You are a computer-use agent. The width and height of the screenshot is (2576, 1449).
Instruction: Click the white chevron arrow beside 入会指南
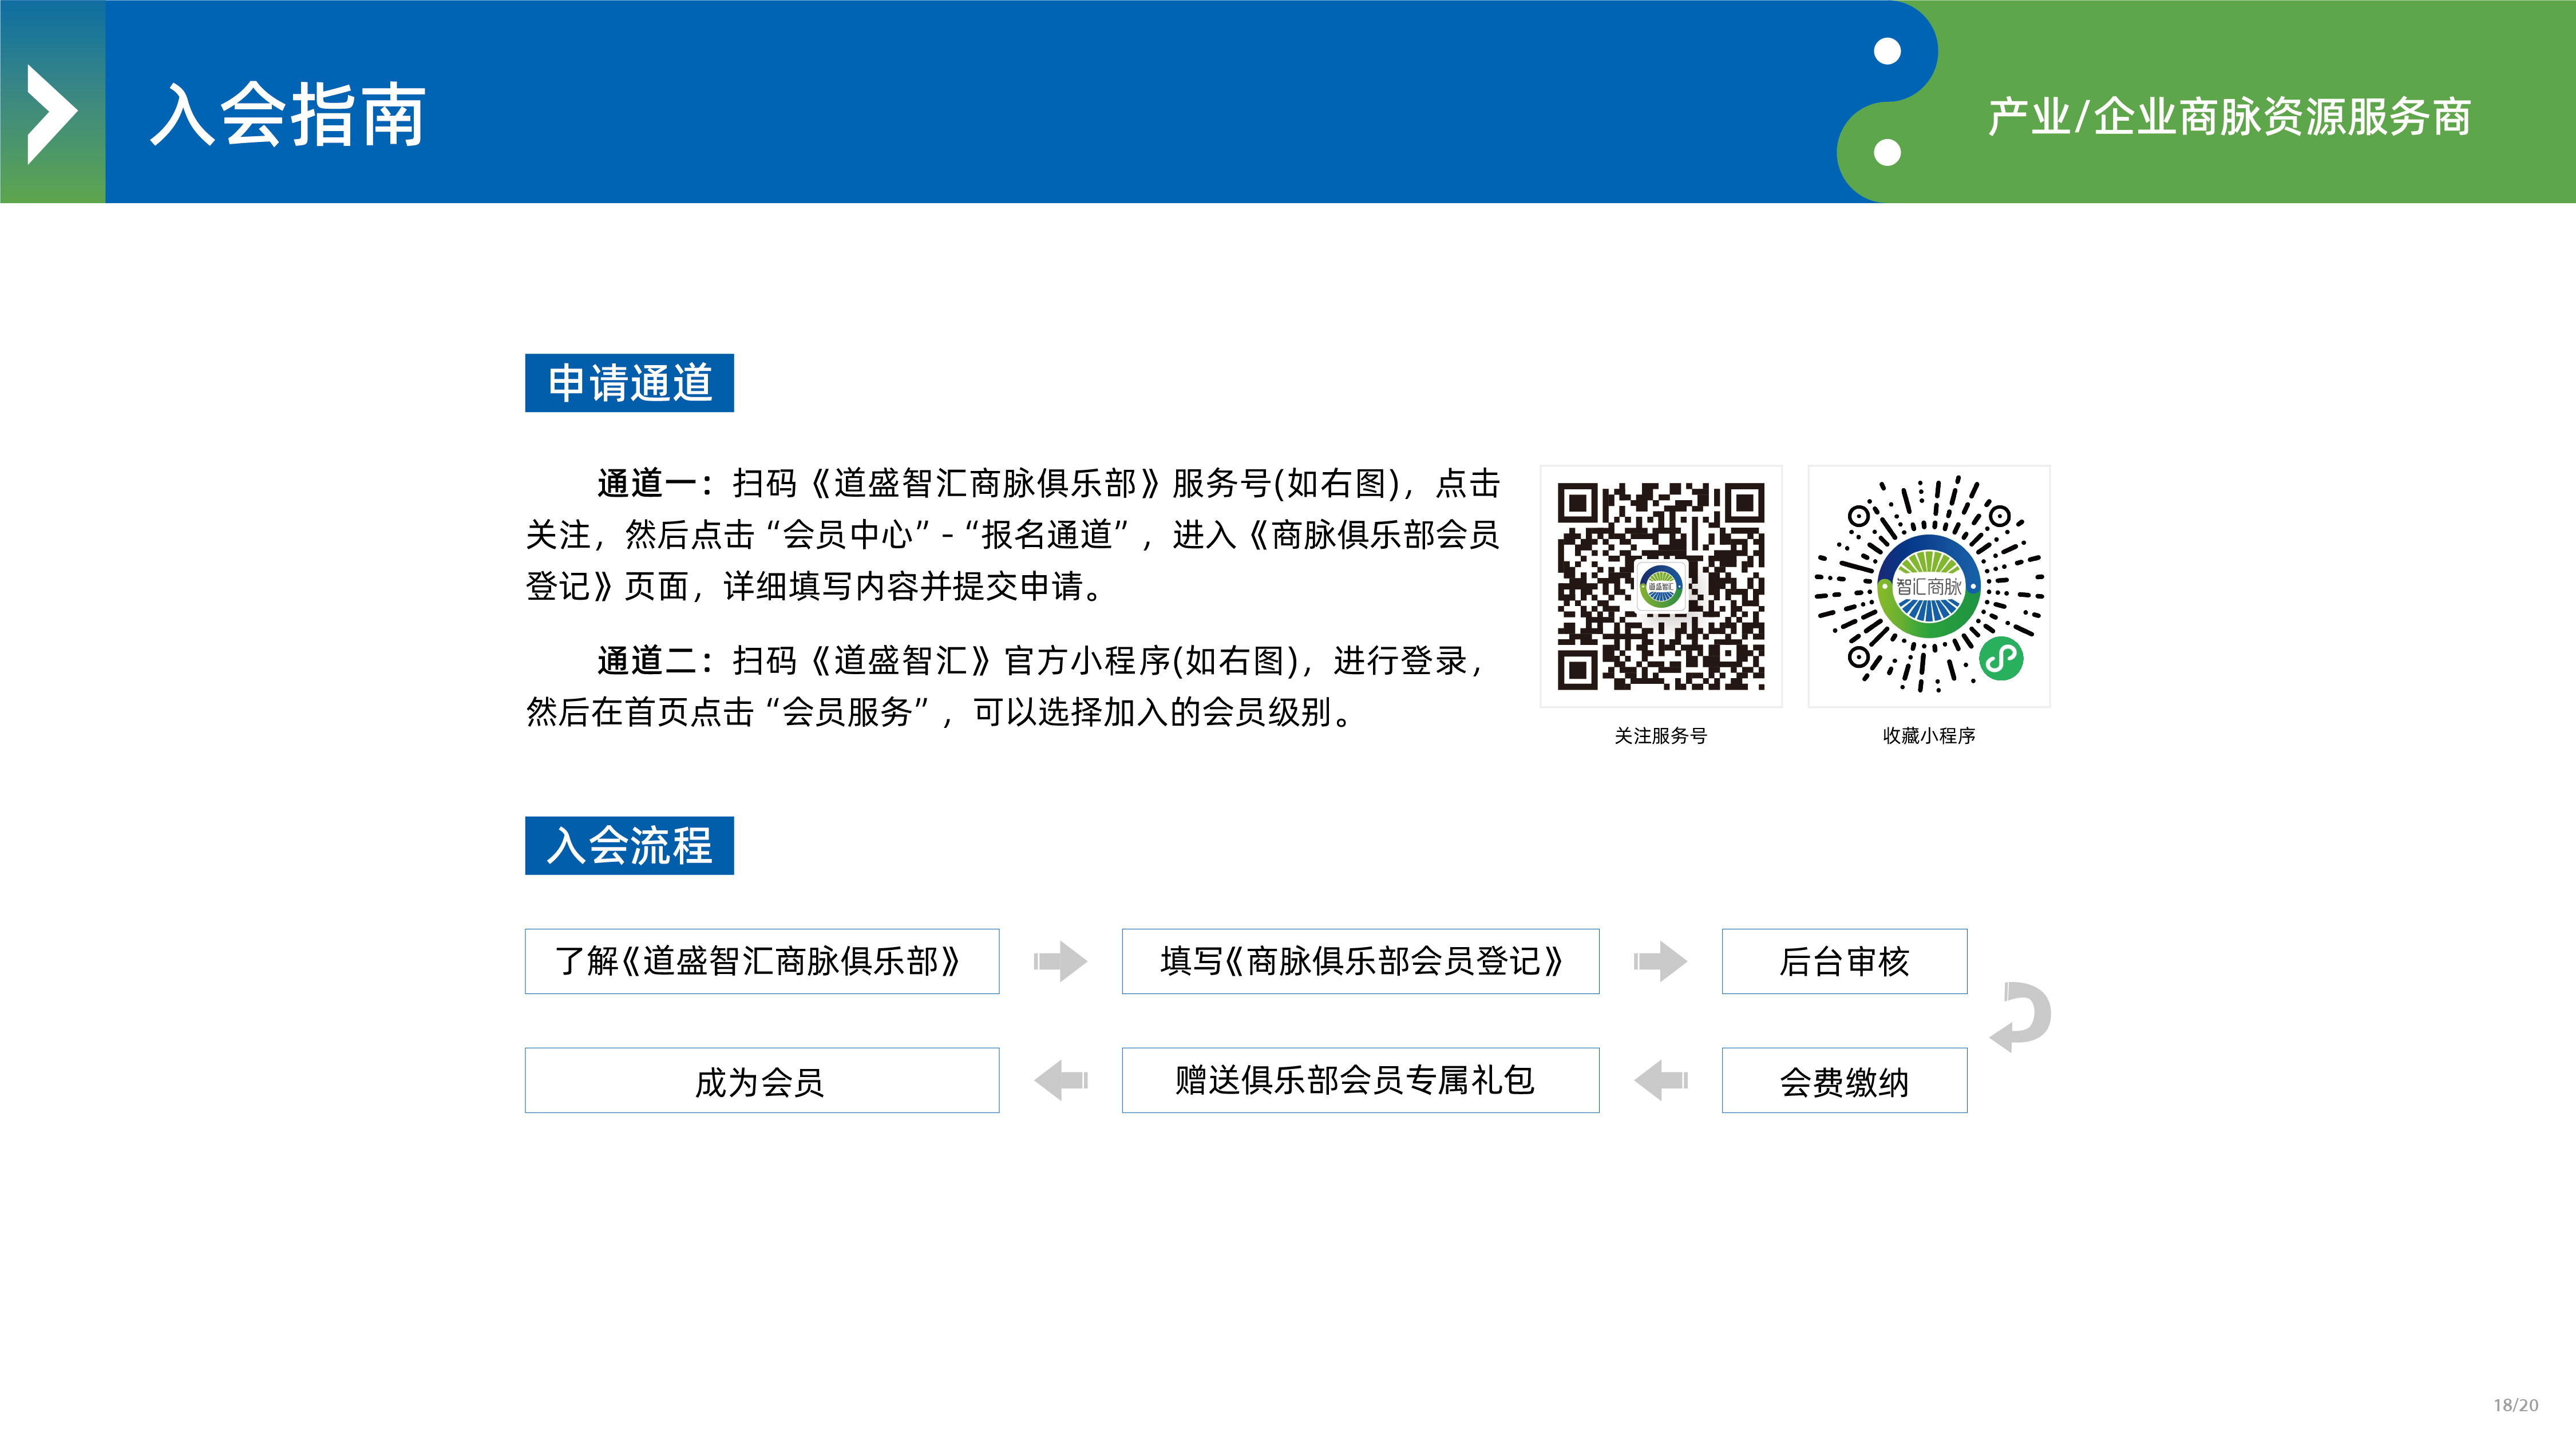tap(52, 114)
